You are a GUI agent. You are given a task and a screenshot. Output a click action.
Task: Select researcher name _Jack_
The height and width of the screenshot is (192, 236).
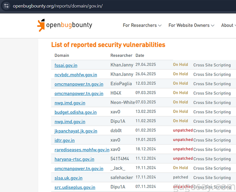(x=118, y=168)
